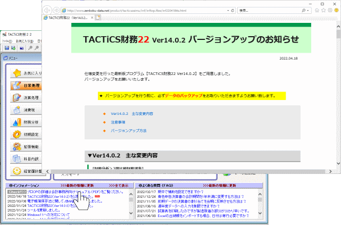Open ファイル(F) menu in TACTiCS window

7,41
